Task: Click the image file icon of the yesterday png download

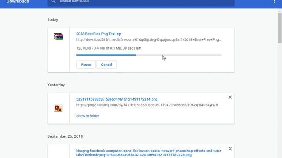Action: 58,108
